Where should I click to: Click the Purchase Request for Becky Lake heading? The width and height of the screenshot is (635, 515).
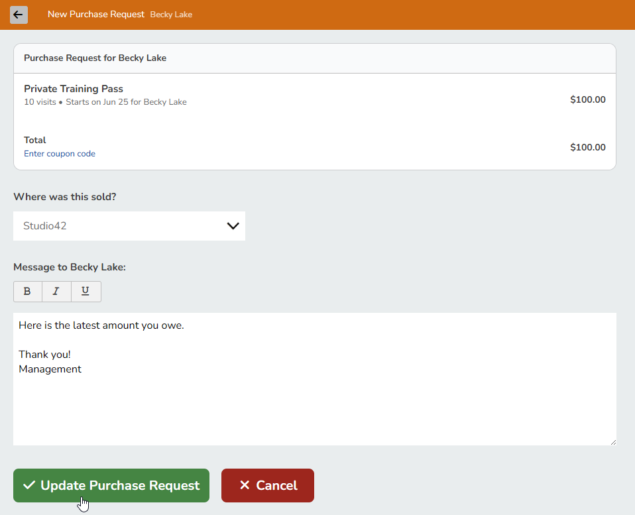95,58
